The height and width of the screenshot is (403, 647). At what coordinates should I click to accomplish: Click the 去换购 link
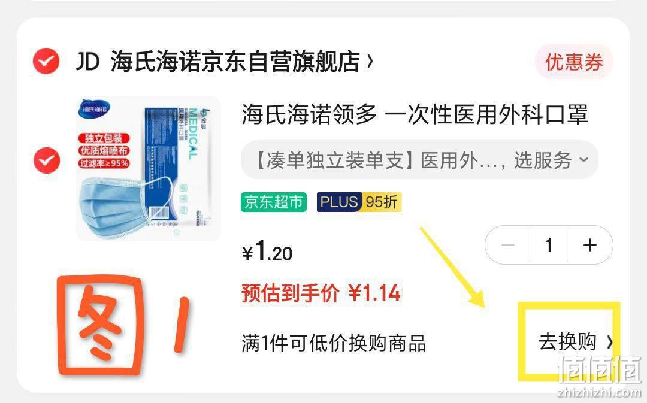[x=567, y=342]
